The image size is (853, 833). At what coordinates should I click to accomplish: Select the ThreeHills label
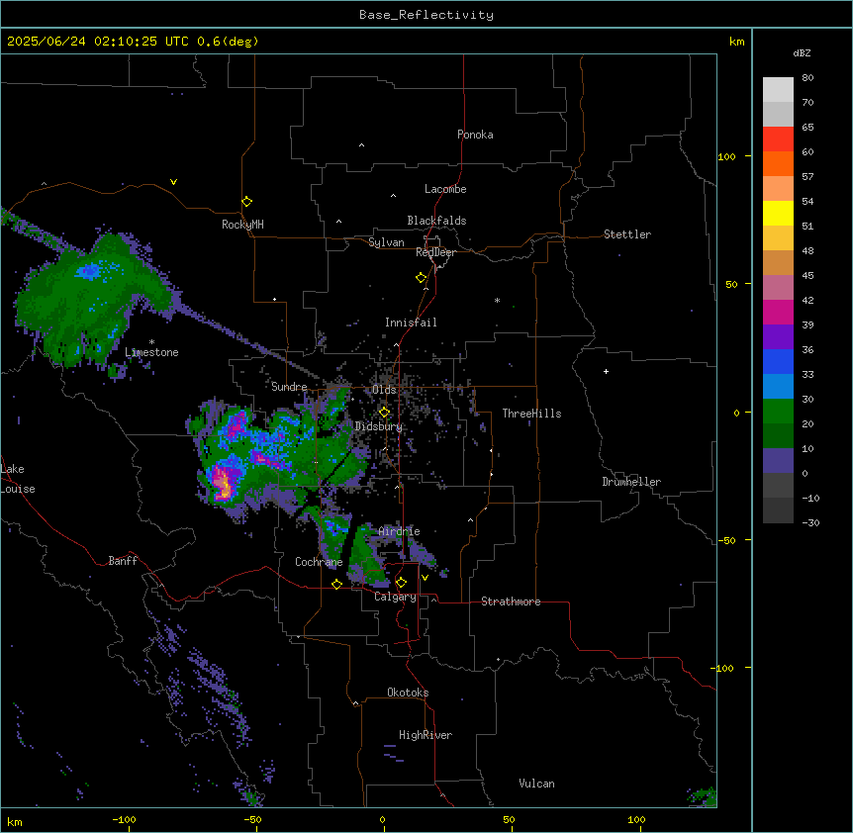(x=531, y=414)
